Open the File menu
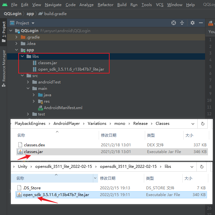 point(14,5)
